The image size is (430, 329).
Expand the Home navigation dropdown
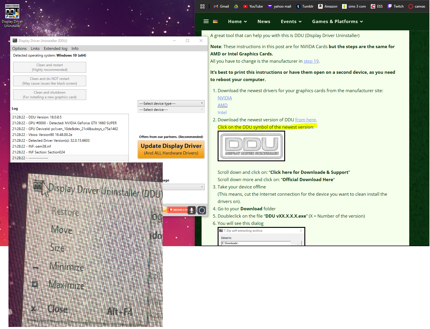pyautogui.click(x=237, y=22)
